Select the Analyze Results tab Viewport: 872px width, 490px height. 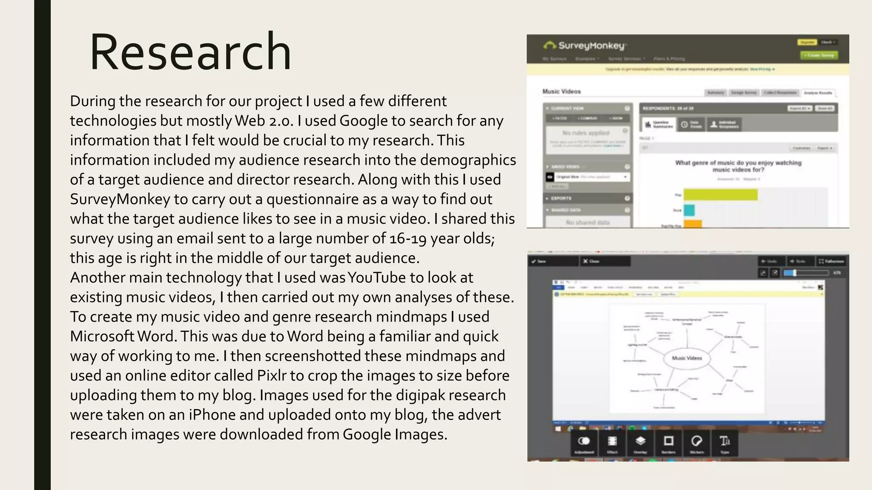pos(818,92)
